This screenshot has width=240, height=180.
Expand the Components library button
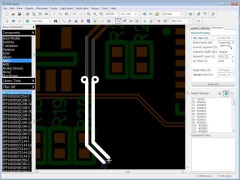[18, 32]
